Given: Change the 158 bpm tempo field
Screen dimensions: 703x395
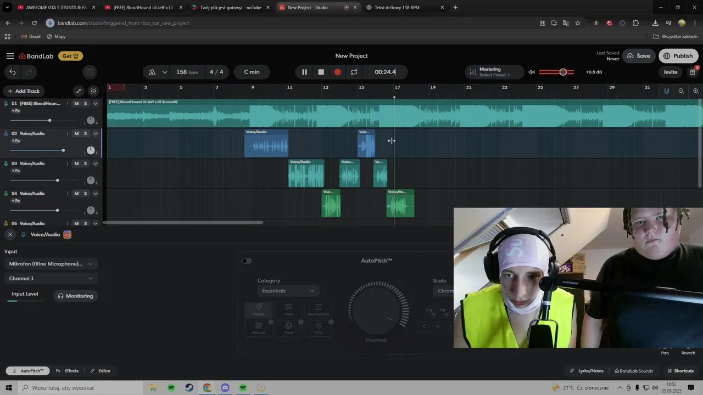Looking at the screenshot, I should tap(187, 72).
